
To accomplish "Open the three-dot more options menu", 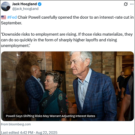I will [132, 4].
